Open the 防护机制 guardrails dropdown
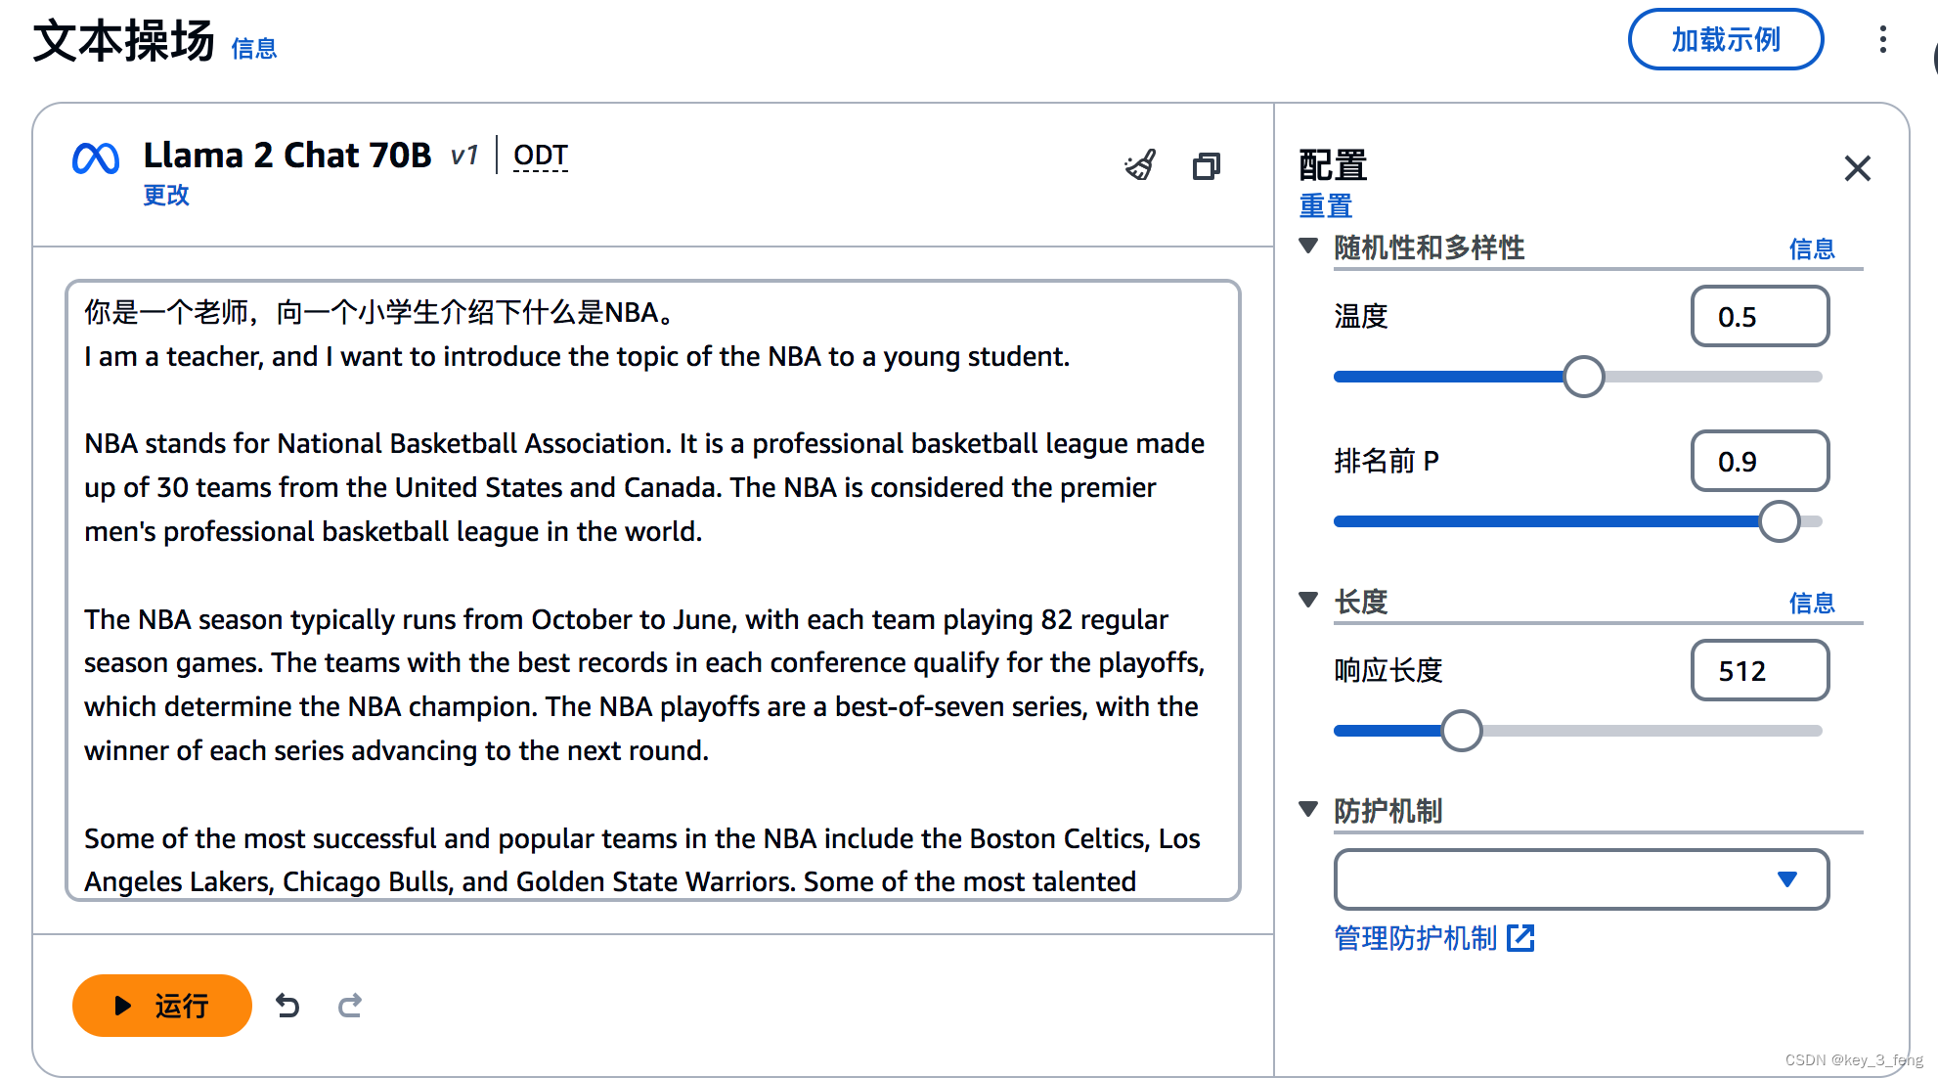The image size is (1938, 1078). click(x=1581, y=879)
